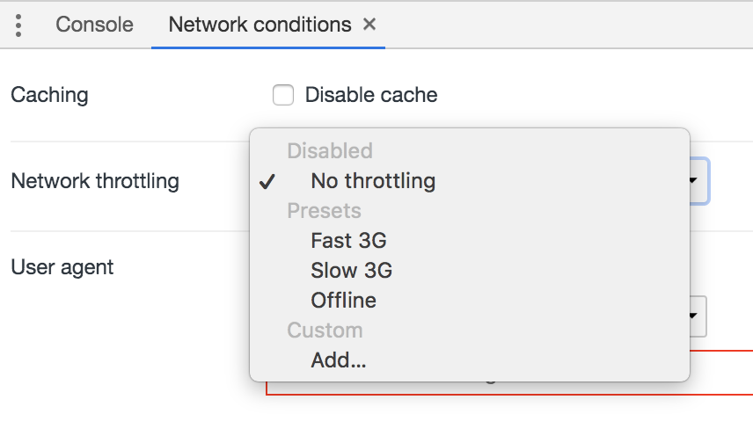Open the DevTools drawer three-dot menu

tap(18, 25)
